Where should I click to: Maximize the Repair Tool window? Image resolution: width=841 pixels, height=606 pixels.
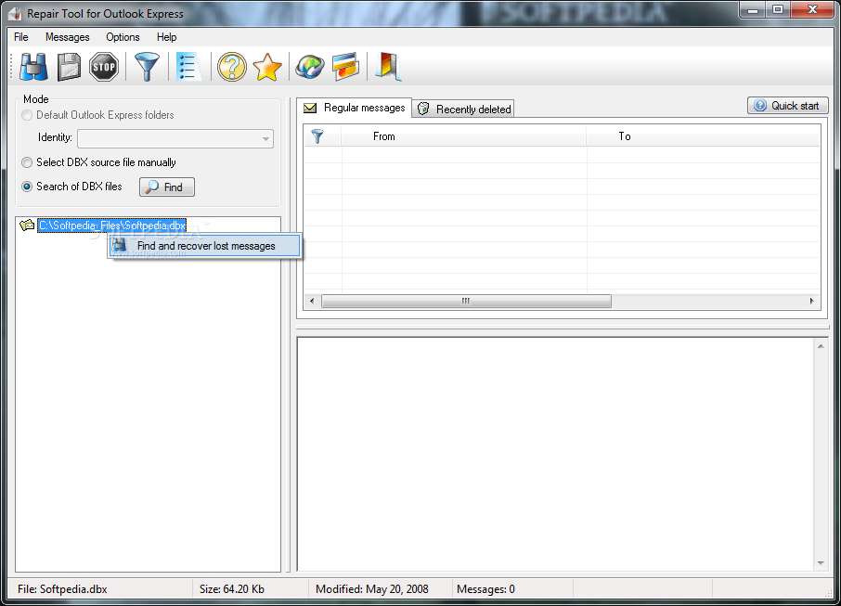point(778,10)
